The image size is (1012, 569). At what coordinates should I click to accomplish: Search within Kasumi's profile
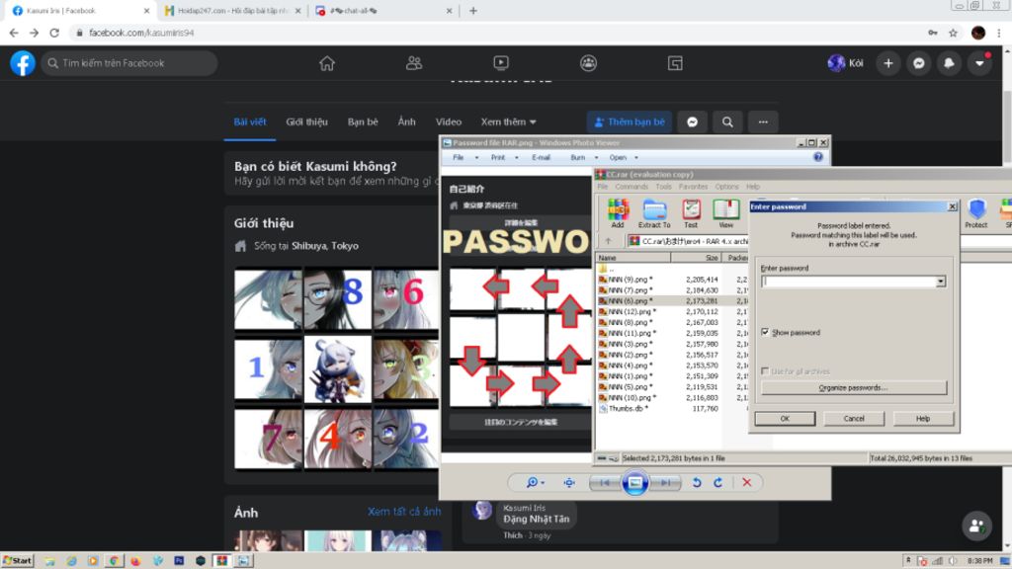(727, 122)
